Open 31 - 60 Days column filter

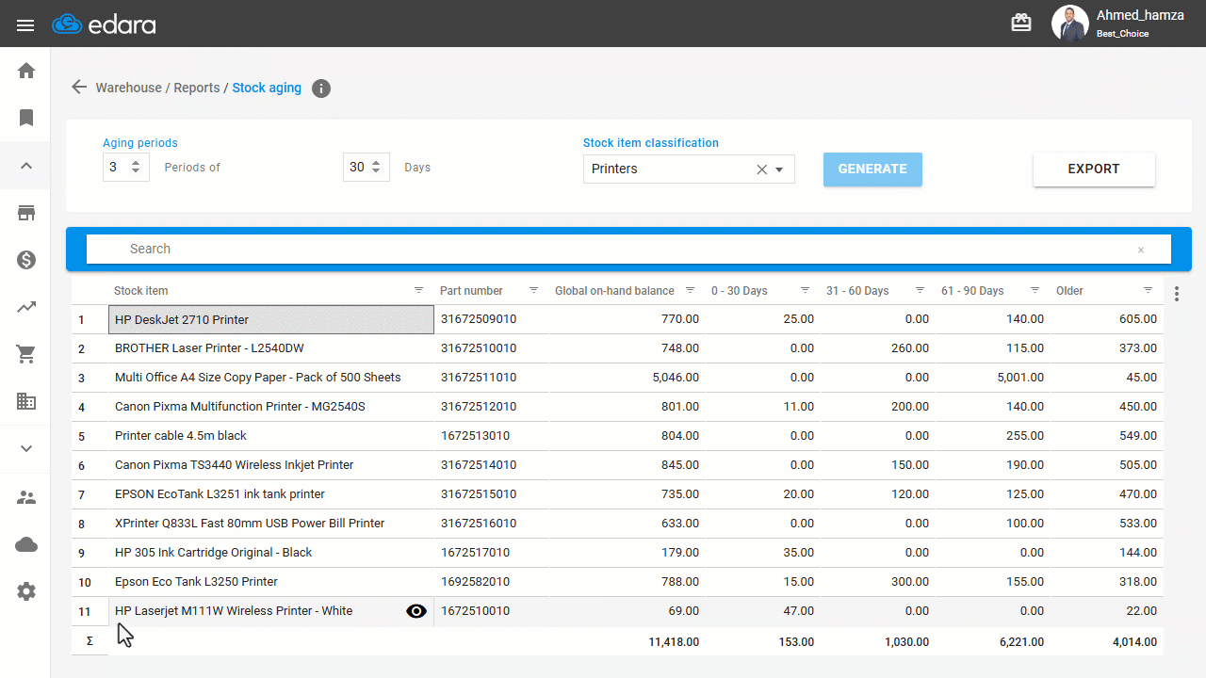pyautogui.click(x=921, y=290)
